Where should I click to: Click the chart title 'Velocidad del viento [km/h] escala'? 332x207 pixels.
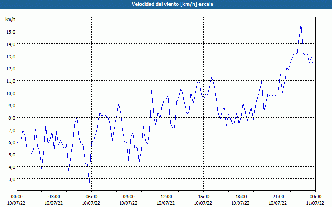(172, 4)
